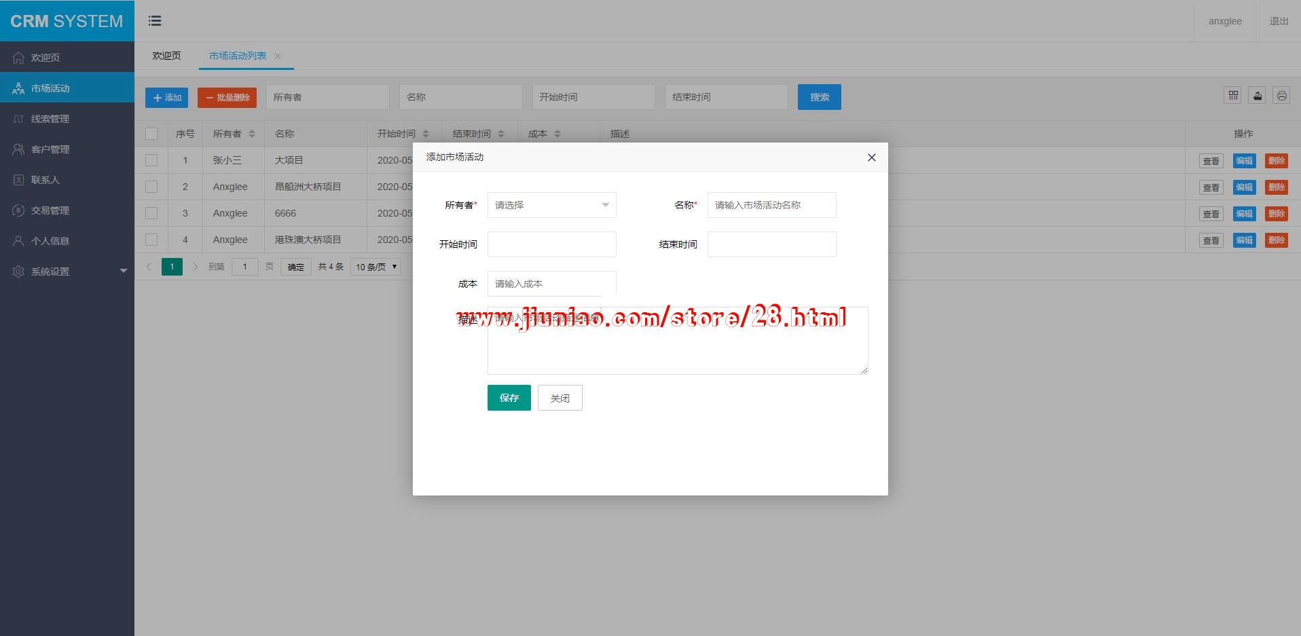1301x636 pixels.
Task: Click 查看 for row 4
Action: (x=1211, y=240)
